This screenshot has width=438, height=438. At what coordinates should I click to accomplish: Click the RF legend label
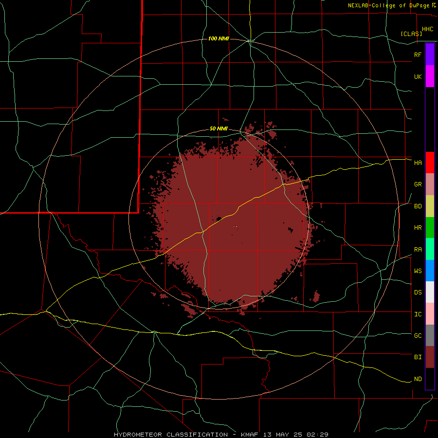tap(418, 55)
